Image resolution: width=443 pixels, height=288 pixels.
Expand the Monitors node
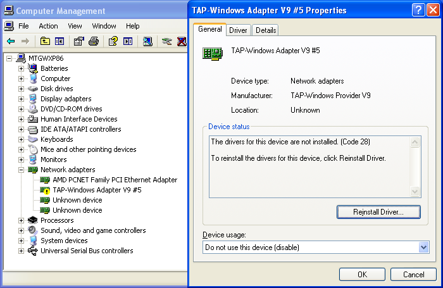point(21,160)
